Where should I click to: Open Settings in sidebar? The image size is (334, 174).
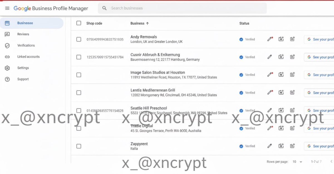(x=23, y=68)
